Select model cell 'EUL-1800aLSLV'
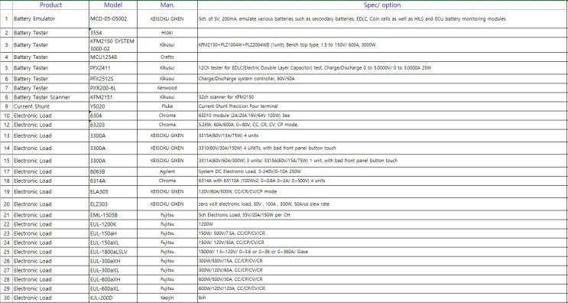This screenshot has height=303, width=568. (113, 252)
